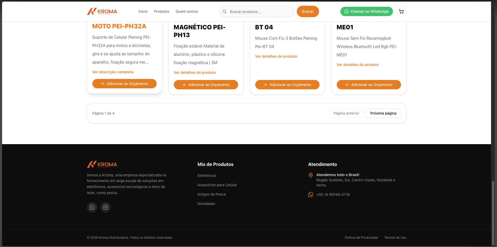The width and height of the screenshot is (497, 247).
Task: Click the 'Mix de Produtos' heading
Action: click(216, 164)
